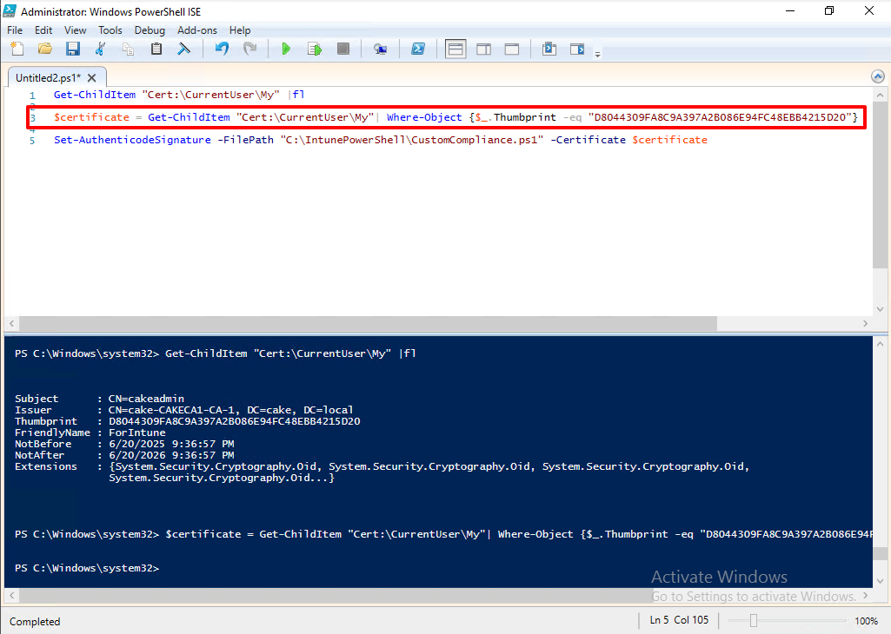Screen dimensions: 891x634
Task: Show script pane maximized layout
Action: [x=511, y=49]
